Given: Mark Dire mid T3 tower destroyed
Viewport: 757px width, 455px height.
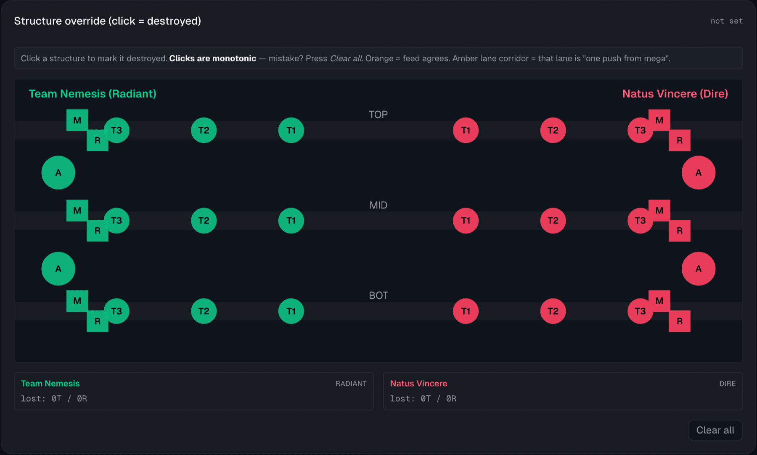Looking at the screenshot, I should point(640,221).
